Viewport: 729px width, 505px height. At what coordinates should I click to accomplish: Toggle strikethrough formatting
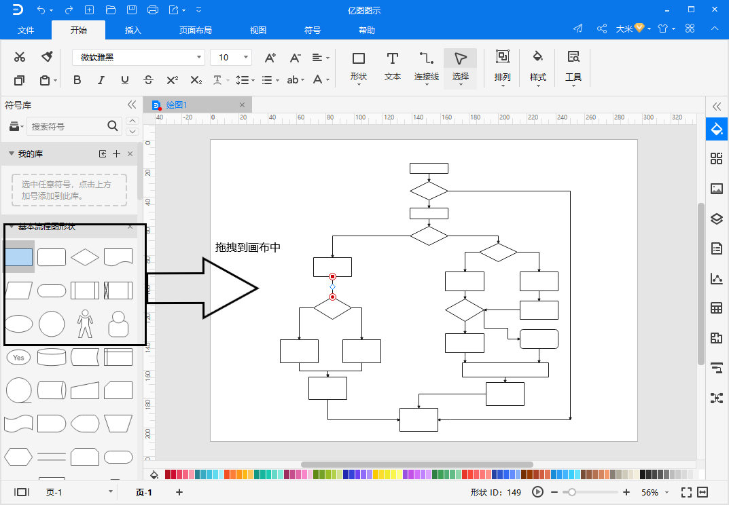click(148, 80)
